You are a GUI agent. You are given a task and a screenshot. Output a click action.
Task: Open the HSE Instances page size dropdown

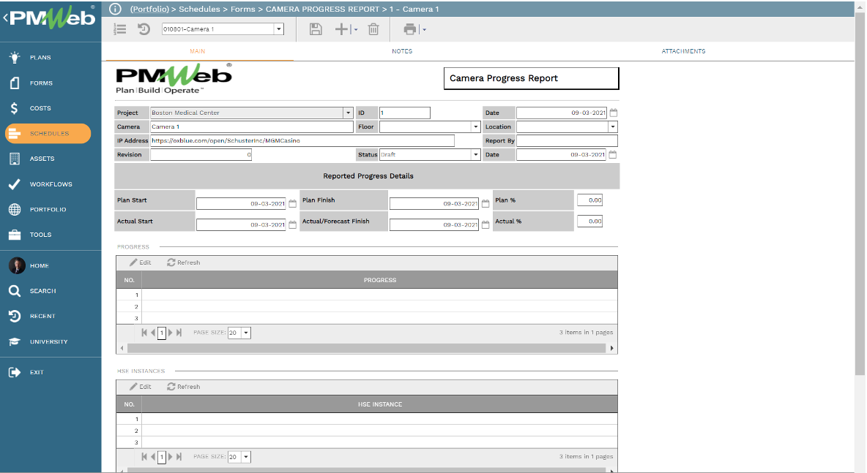(246, 457)
